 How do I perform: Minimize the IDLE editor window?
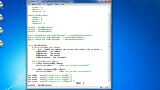pos(100,1)
